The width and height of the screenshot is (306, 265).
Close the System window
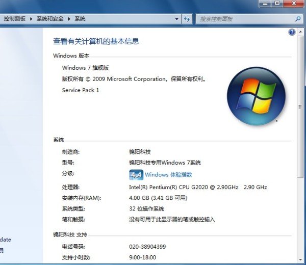click(294, 4)
